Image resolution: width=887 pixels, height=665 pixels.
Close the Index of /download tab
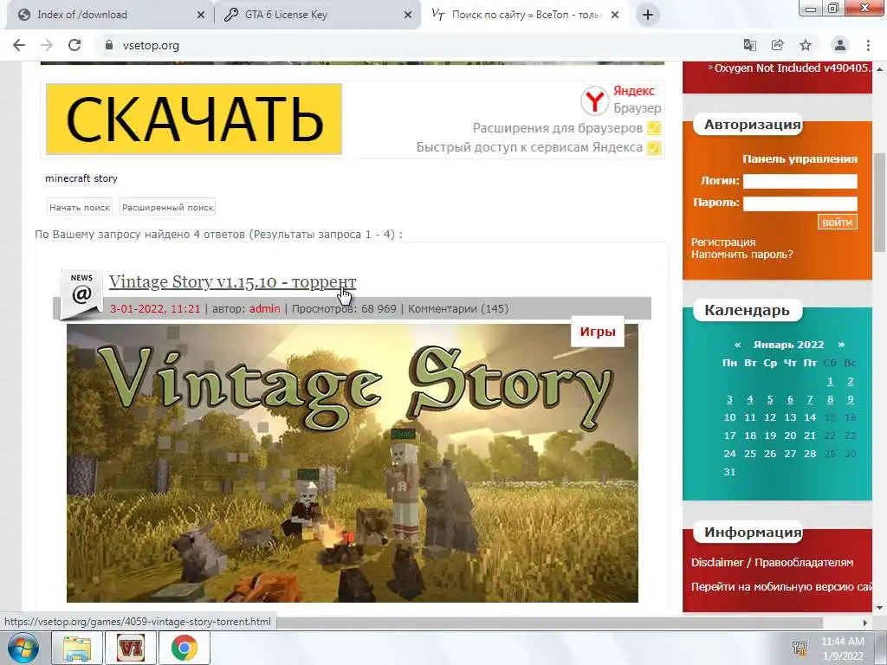pyautogui.click(x=201, y=15)
